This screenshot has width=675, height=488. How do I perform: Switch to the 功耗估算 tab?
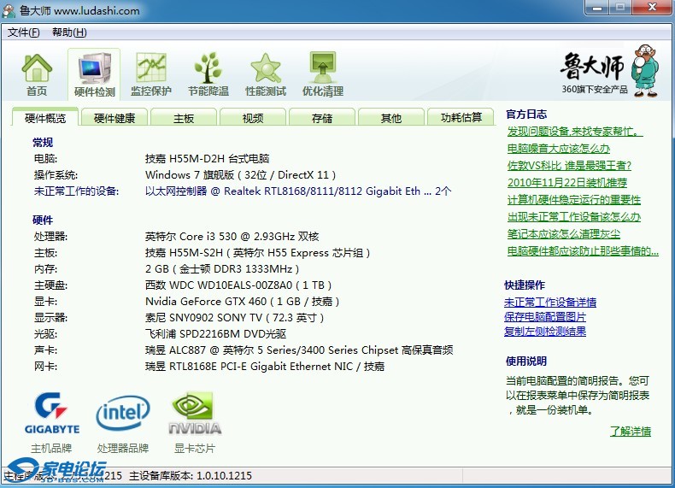click(x=461, y=118)
